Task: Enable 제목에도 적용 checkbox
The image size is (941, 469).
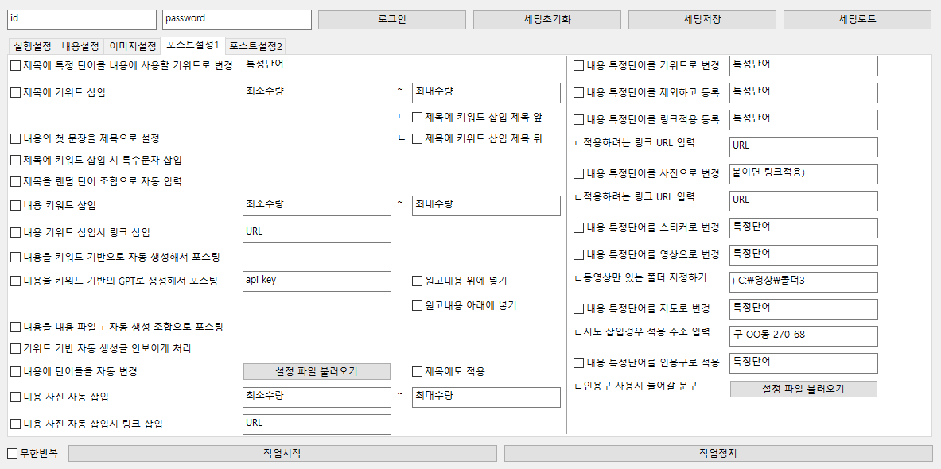Action: coord(418,371)
